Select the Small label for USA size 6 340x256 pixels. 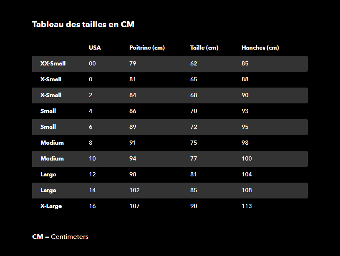tap(48, 127)
